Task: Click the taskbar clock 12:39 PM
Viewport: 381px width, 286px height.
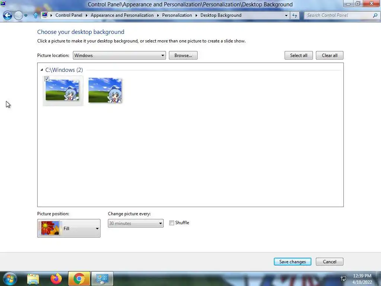Action: click(362, 276)
